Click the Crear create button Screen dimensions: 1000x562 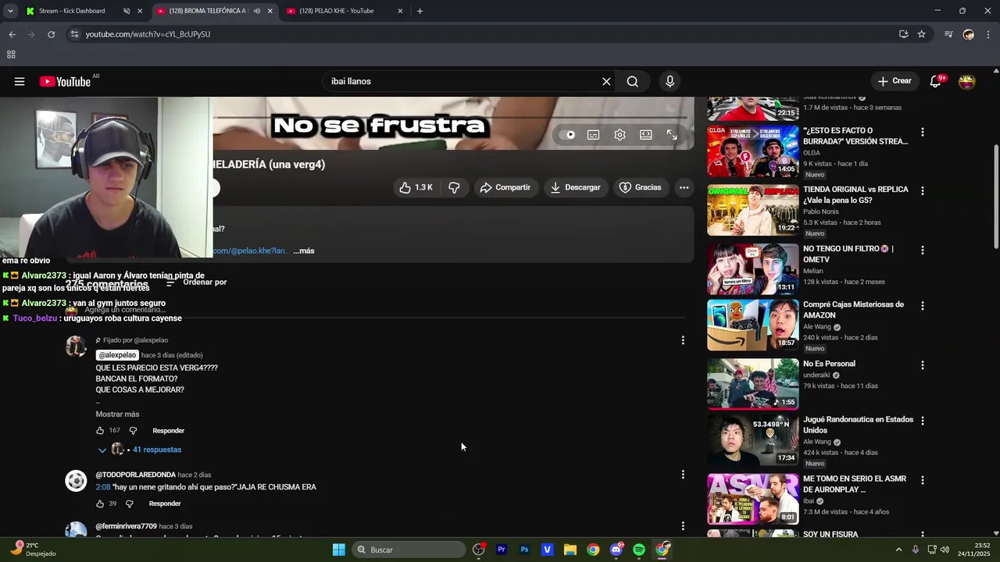(x=895, y=81)
